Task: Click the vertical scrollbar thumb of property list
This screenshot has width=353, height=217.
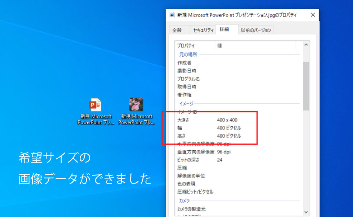Action: coord(306,85)
